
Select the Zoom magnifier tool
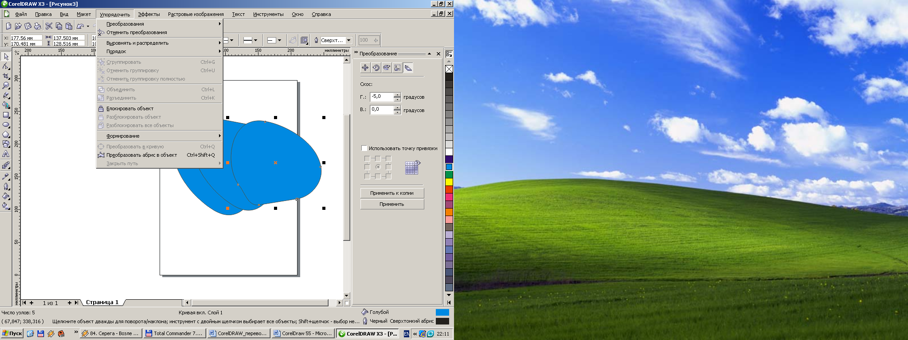click(x=6, y=86)
